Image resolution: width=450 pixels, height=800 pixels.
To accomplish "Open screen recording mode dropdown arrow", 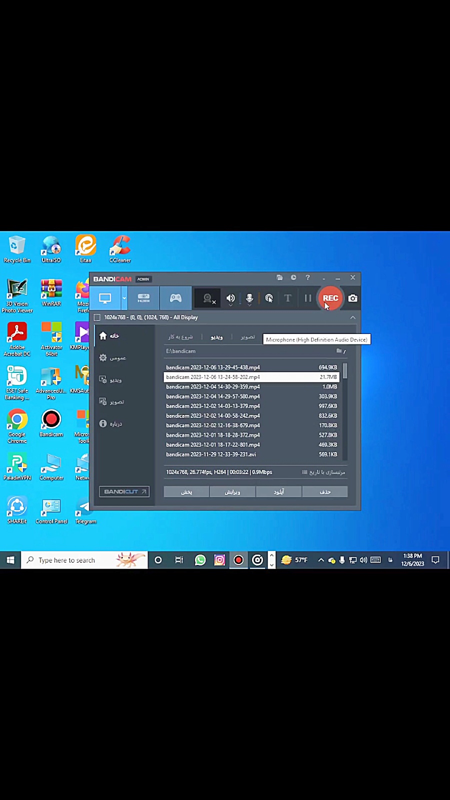I will click(x=123, y=298).
